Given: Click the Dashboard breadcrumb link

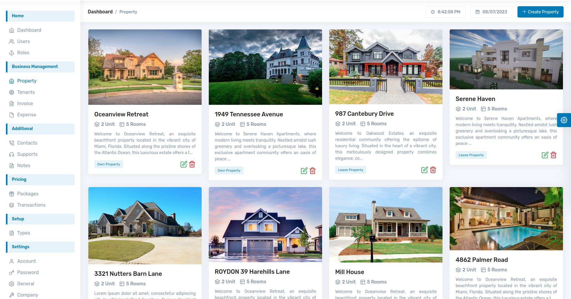Looking at the screenshot, I should coord(100,12).
